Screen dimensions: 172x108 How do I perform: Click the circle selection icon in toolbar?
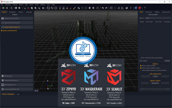point(115,8)
